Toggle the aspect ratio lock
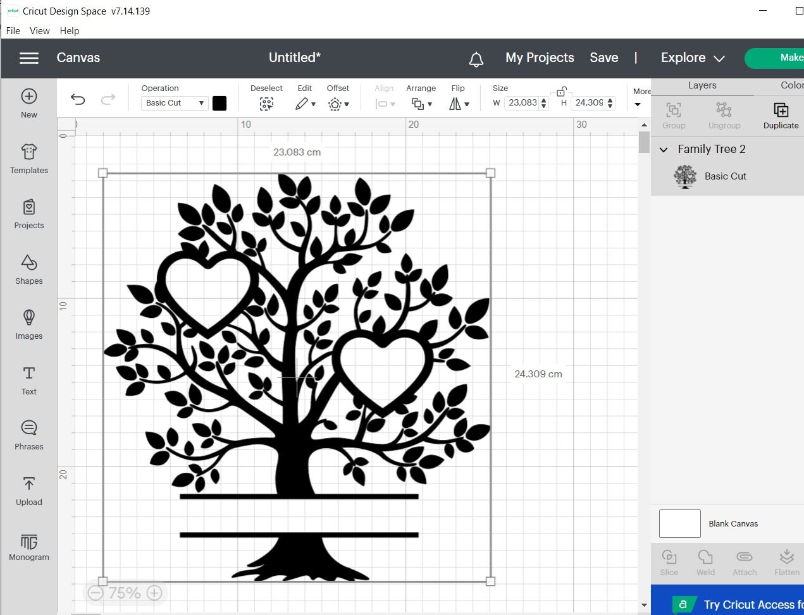Image resolution: width=804 pixels, height=615 pixels. coord(561,92)
